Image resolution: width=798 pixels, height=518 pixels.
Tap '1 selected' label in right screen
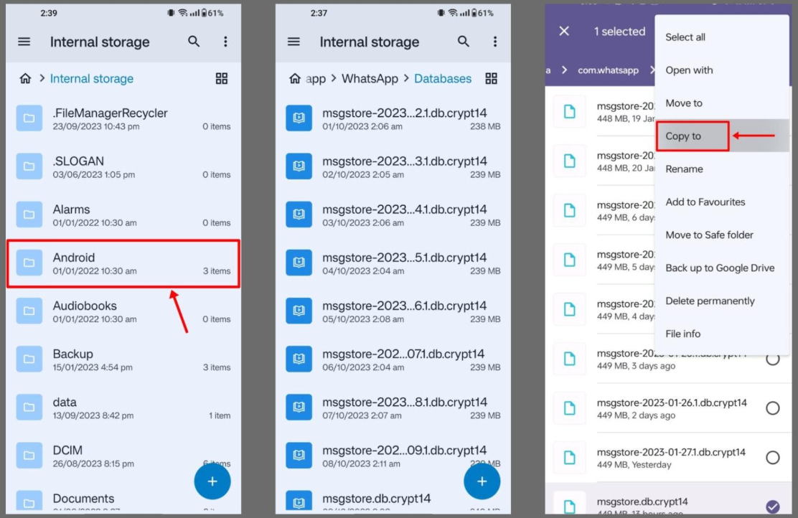pos(619,32)
